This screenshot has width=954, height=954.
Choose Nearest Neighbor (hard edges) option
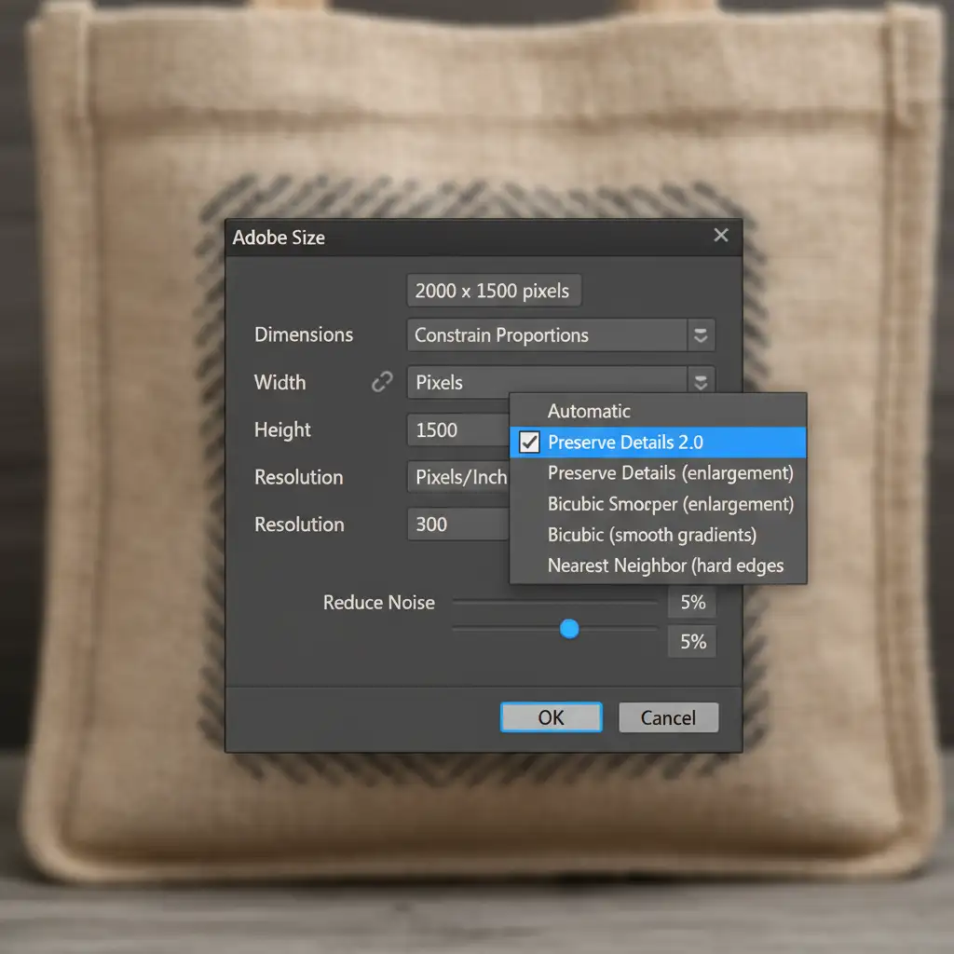(x=665, y=566)
